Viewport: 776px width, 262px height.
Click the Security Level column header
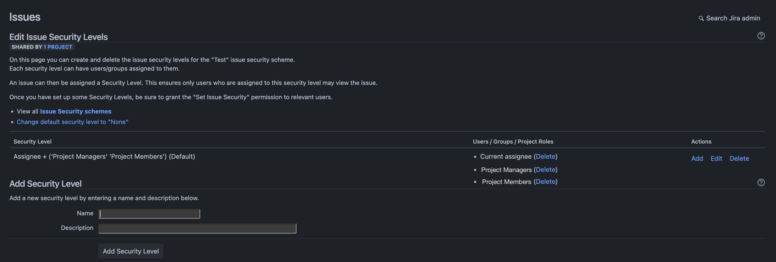(x=32, y=141)
